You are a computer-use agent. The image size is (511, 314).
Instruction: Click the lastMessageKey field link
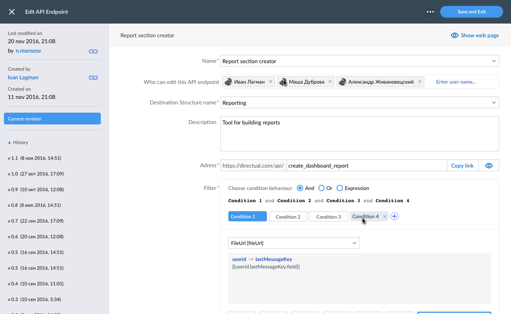[x=274, y=259]
